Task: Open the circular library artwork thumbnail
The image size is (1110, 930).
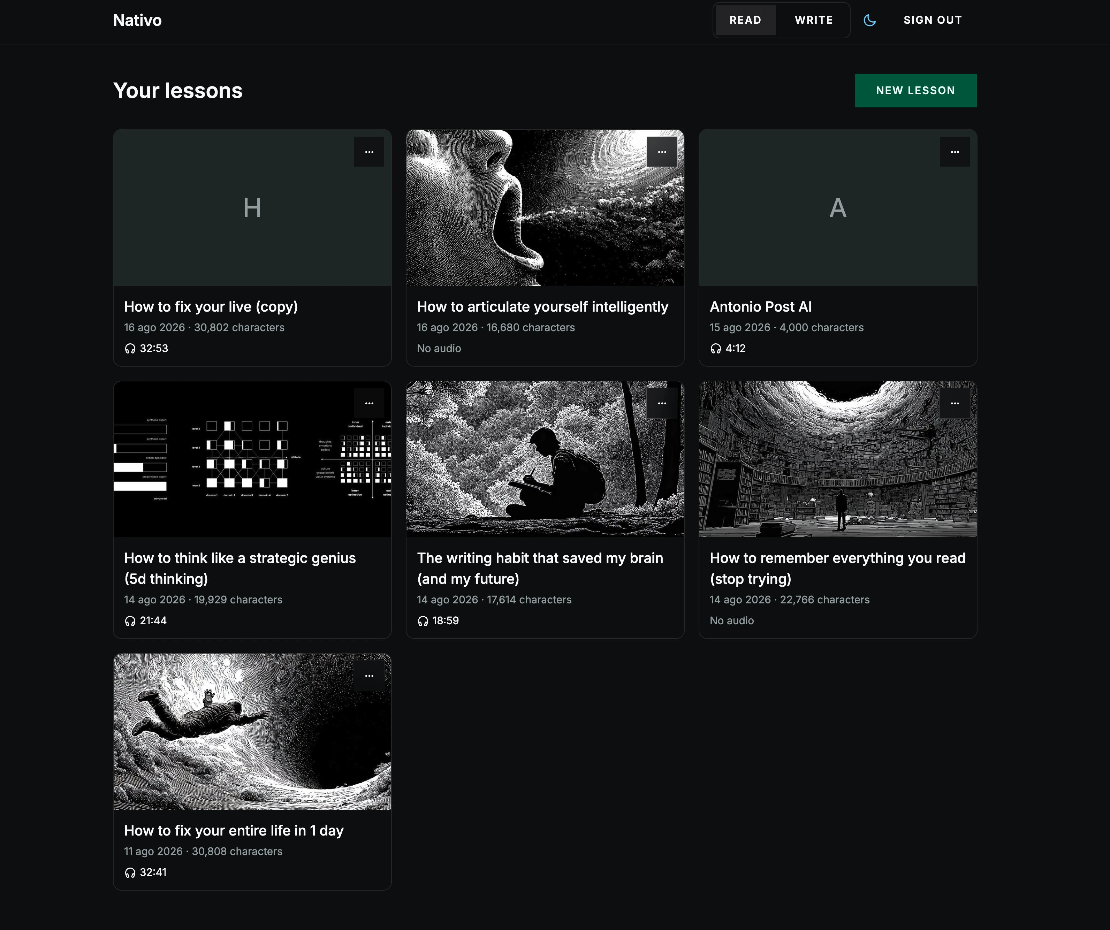Action: pos(838,459)
